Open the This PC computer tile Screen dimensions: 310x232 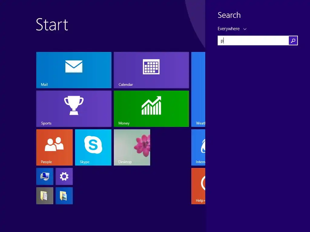45,176
